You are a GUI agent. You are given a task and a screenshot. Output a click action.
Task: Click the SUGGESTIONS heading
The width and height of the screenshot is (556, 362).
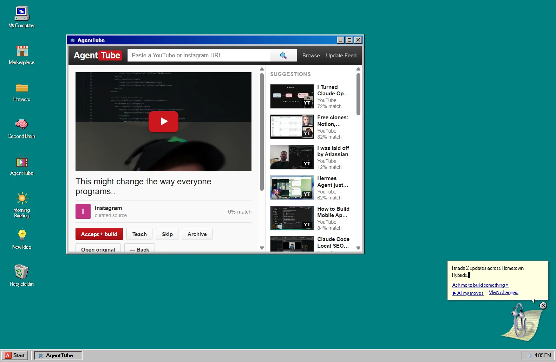[290, 74]
